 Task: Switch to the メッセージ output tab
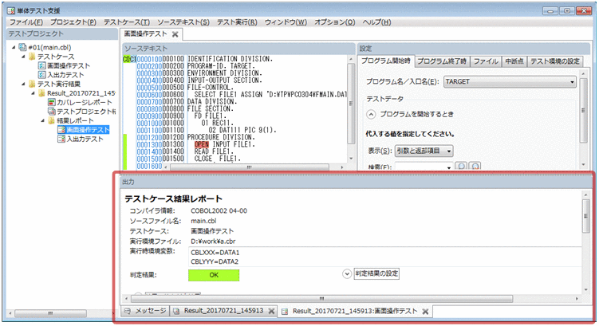(145, 311)
